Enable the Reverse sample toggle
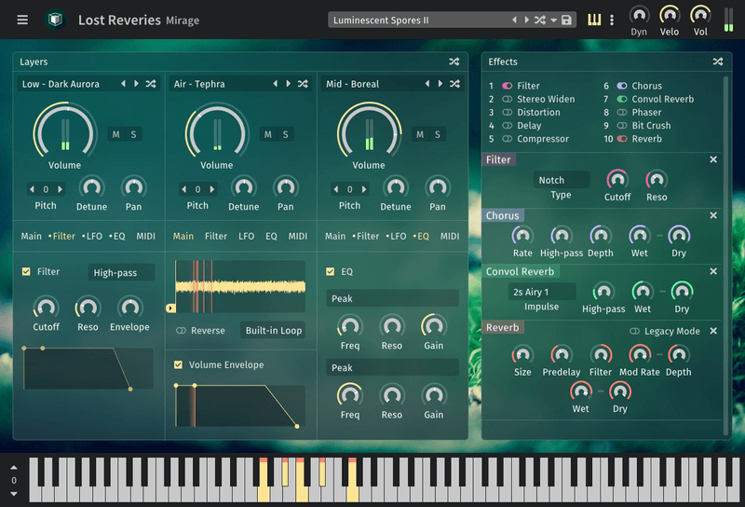 (x=181, y=330)
